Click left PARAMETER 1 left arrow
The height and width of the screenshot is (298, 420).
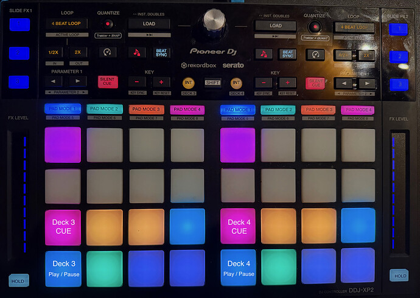pos(54,81)
